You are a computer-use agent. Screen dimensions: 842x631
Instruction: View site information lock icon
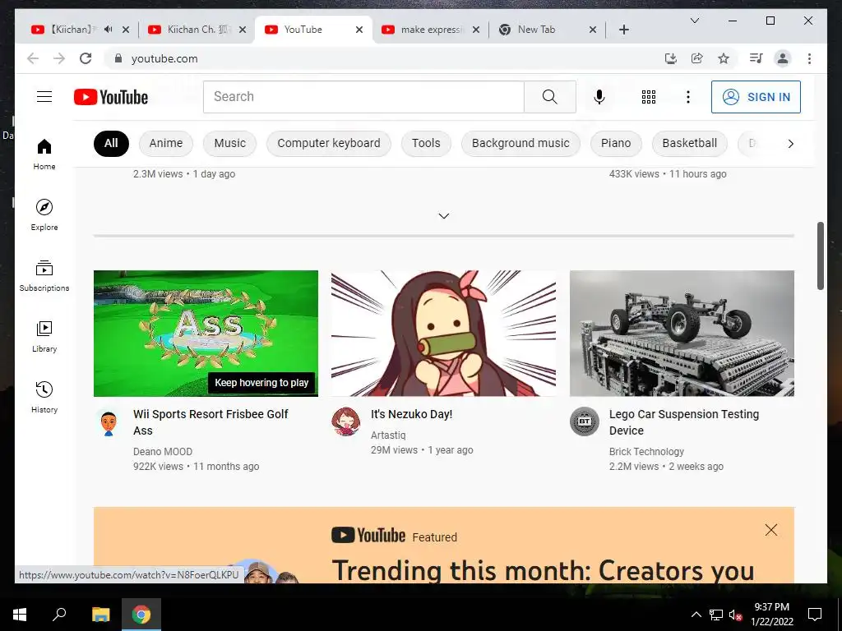click(x=118, y=58)
